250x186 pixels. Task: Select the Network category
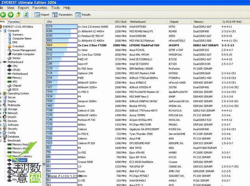[x=12, y=113]
